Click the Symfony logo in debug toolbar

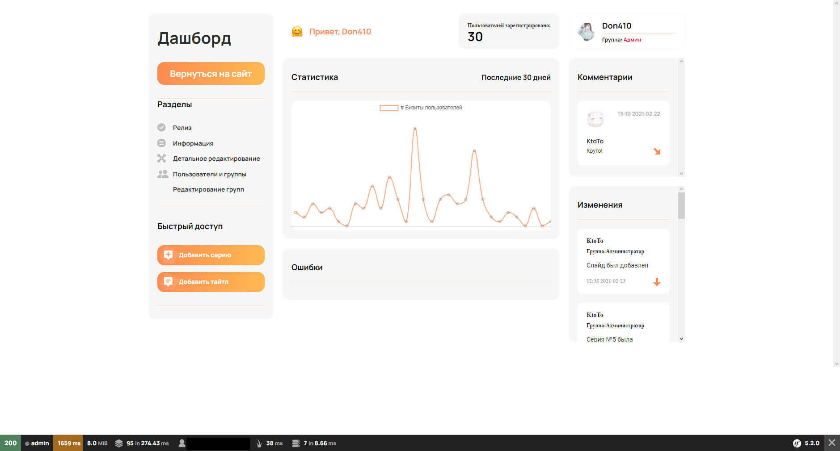[x=797, y=443]
